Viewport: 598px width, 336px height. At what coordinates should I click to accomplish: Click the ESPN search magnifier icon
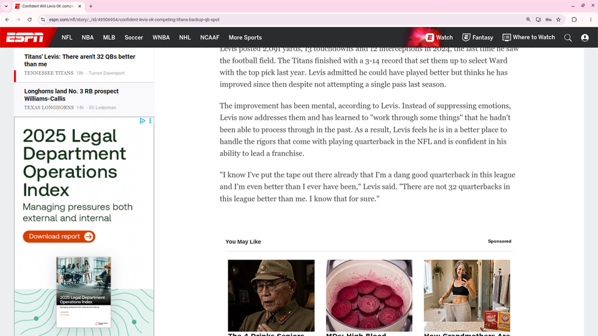point(568,38)
